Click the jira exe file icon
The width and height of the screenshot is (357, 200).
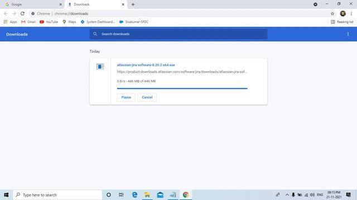pyautogui.click(x=100, y=67)
